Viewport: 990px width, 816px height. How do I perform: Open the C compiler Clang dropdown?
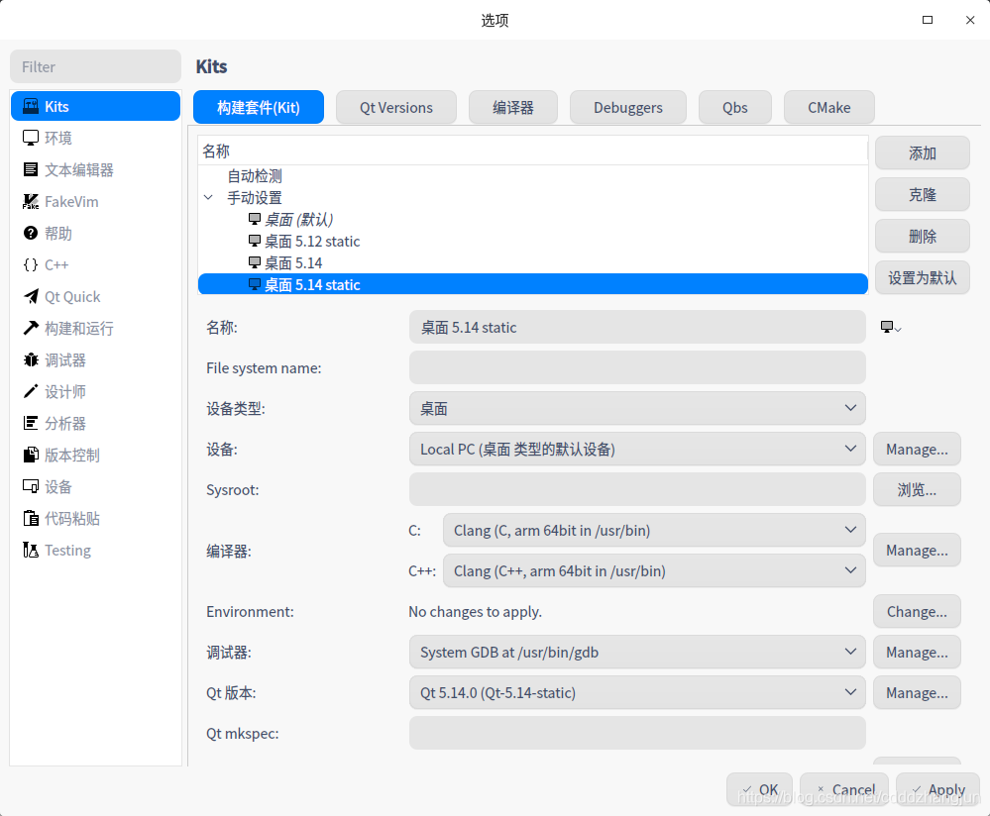tap(654, 530)
